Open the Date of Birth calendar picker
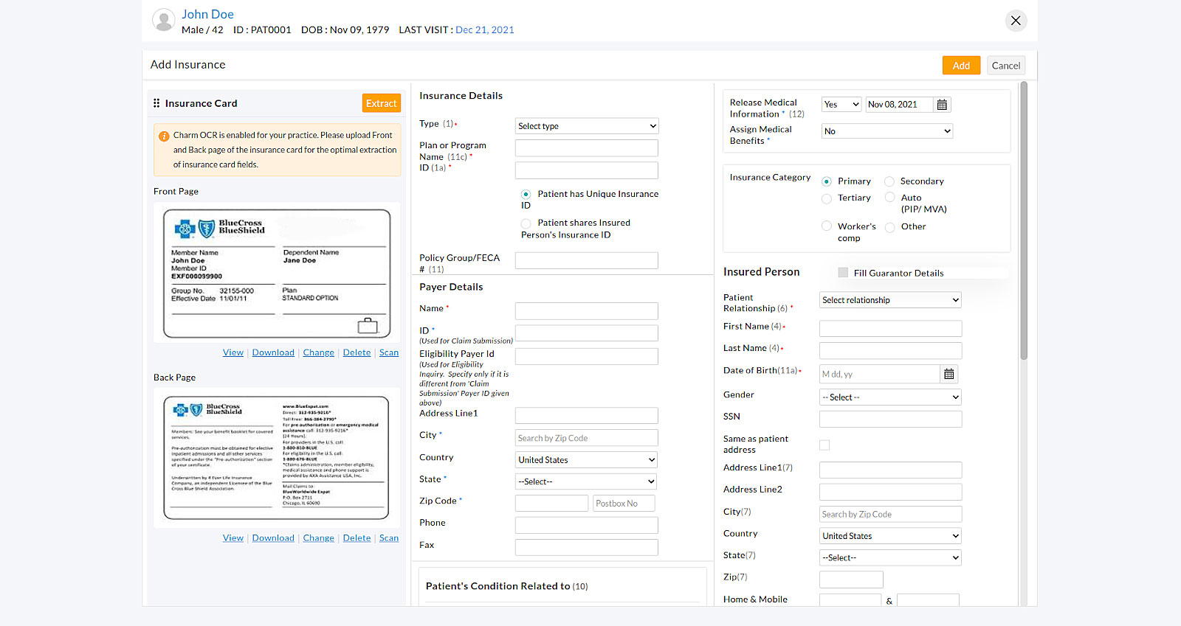This screenshot has height=626, width=1181. click(949, 375)
